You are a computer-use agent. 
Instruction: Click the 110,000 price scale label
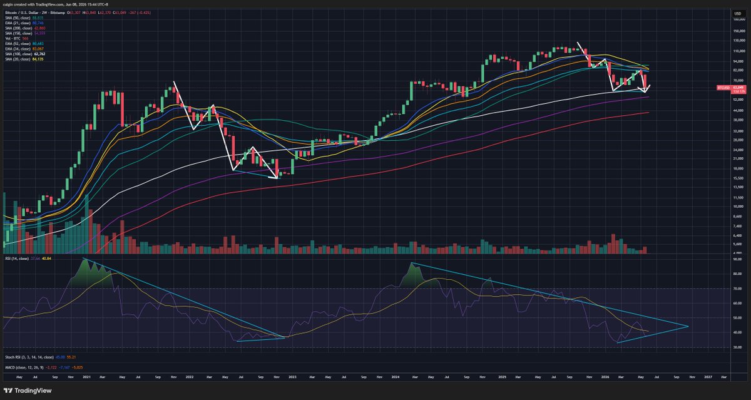coord(740,51)
